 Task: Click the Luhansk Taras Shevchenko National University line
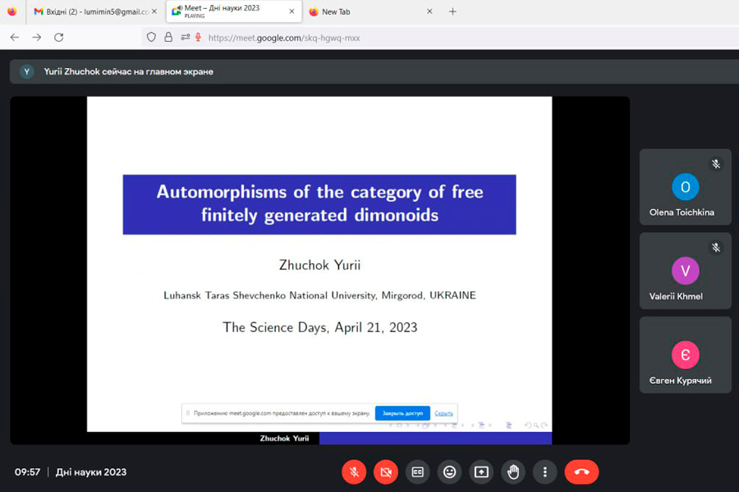click(x=319, y=295)
